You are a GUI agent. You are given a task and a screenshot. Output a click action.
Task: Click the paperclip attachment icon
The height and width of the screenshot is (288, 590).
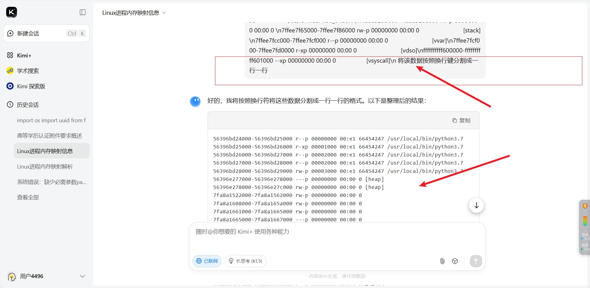point(442,261)
